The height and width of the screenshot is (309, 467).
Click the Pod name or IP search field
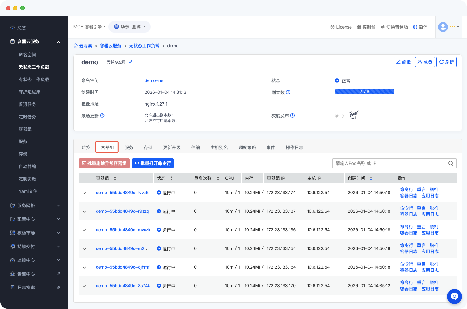point(389,163)
